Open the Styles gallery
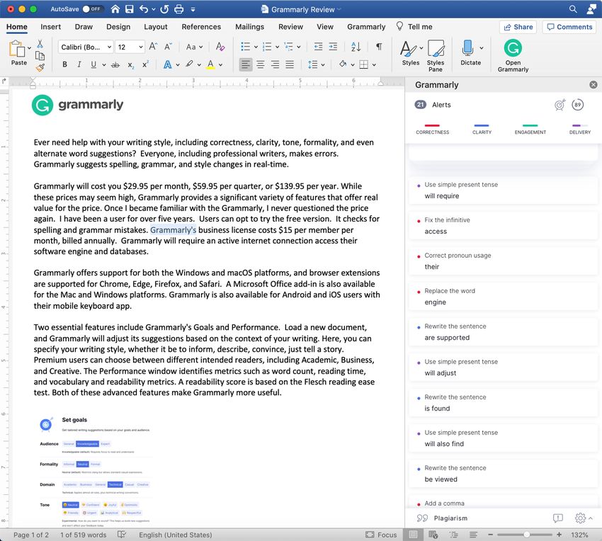Screen dimensions: 602x541 [411, 52]
